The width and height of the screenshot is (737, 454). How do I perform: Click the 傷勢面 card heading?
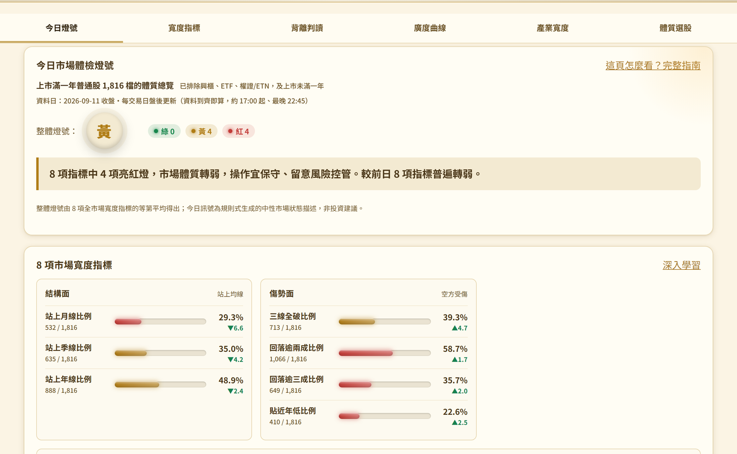click(x=281, y=294)
